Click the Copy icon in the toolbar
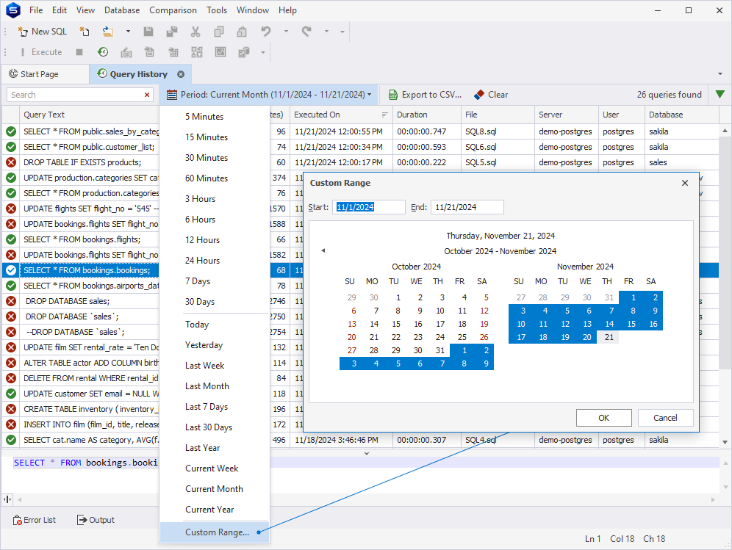Viewport: 732px width, 550px height. 218,32
